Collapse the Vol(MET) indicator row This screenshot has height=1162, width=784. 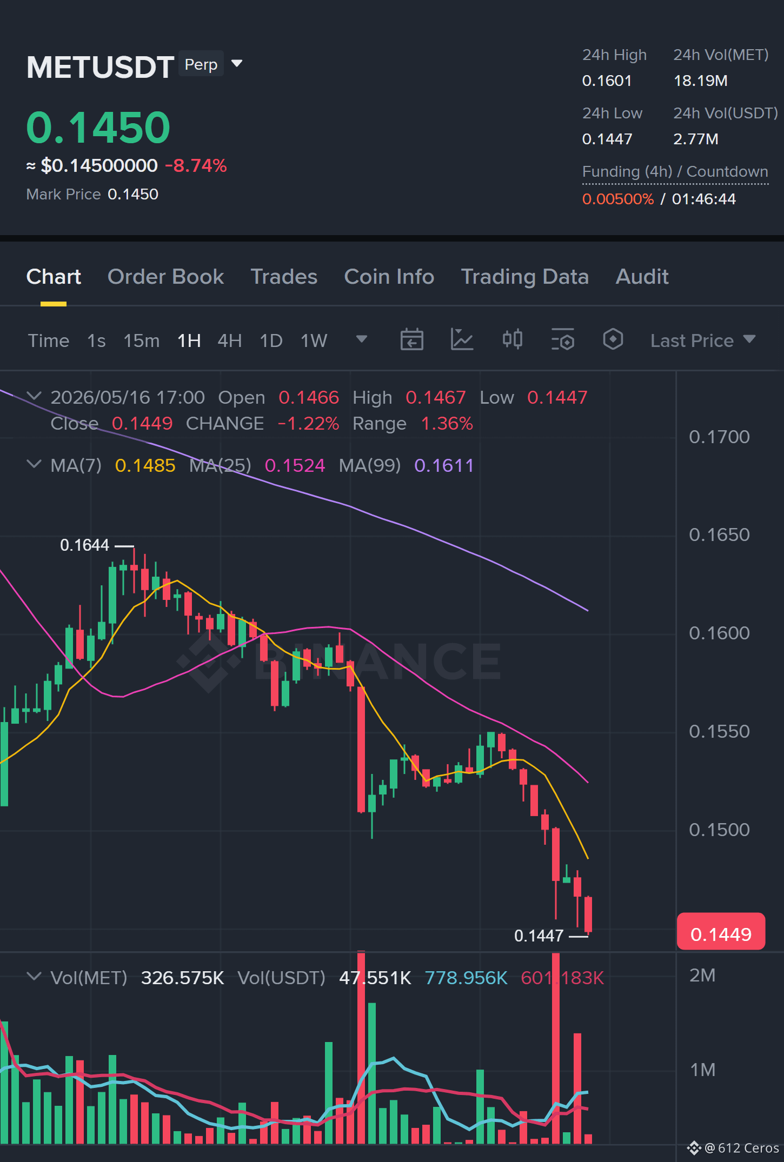[34, 977]
